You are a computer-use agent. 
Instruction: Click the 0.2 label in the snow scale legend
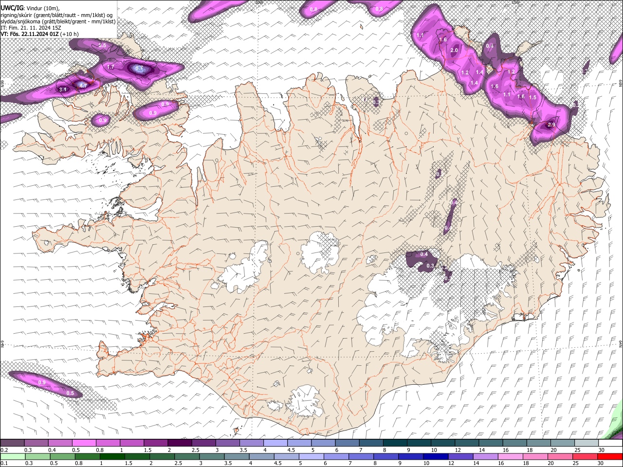point(4,450)
